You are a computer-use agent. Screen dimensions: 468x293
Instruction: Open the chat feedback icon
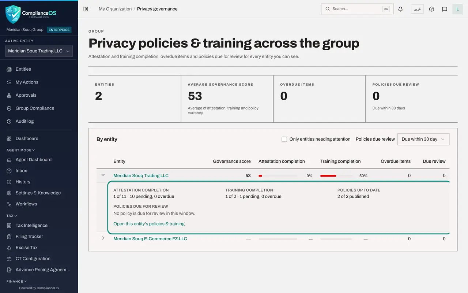(x=445, y=9)
